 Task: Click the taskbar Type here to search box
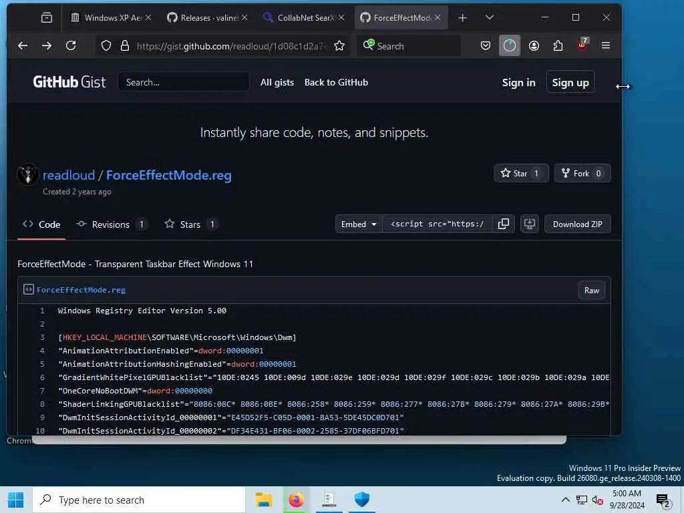pos(139,500)
